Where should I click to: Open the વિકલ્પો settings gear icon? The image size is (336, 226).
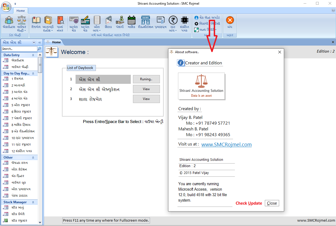(197, 24)
